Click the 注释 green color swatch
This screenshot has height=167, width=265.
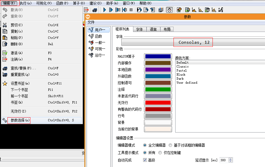(x=158, y=89)
